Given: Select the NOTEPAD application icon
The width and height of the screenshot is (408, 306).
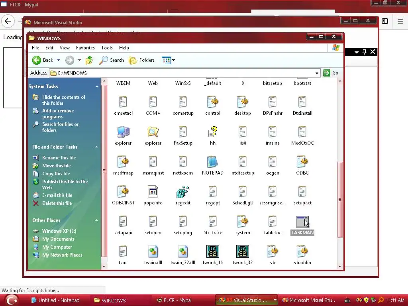Looking at the screenshot, I should coord(213,162).
